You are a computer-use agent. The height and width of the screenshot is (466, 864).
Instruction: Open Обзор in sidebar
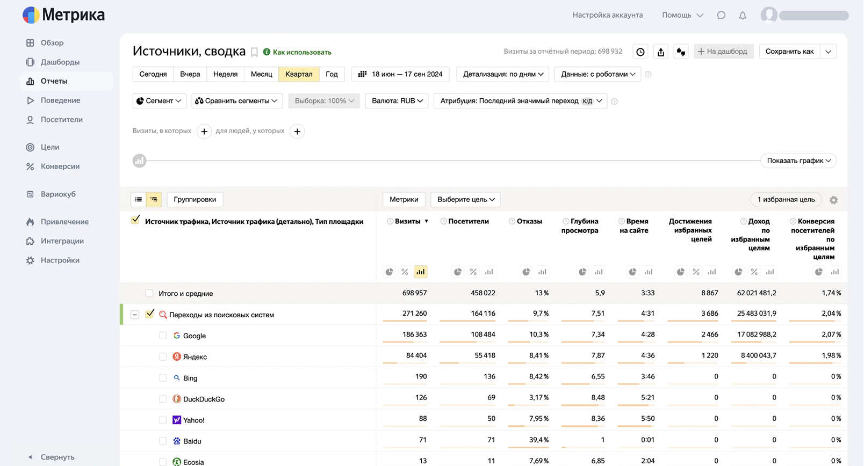click(x=52, y=43)
